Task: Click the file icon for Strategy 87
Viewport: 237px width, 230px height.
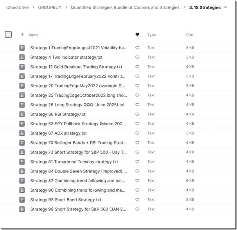Action: [x=22, y=181]
